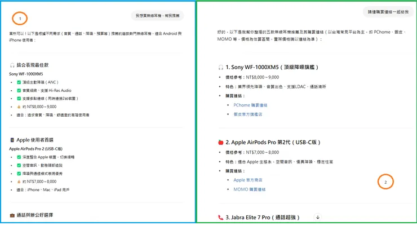Click the feature line mentioning Apple 生態系

pyautogui.click(x=280, y=162)
